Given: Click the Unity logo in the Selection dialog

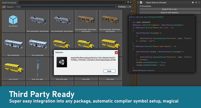Looking at the screenshot, I should click(x=62, y=62).
